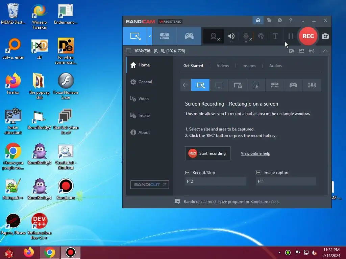Open the help question mark icon

291,21
